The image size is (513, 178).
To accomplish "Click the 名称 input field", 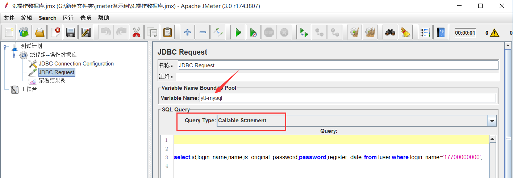I will tap(338, 65).
